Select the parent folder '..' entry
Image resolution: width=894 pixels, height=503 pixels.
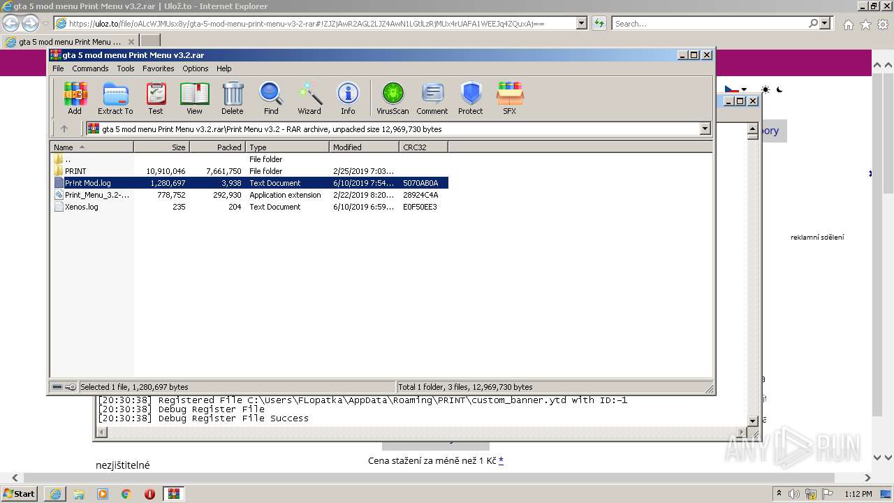[249, 159]
